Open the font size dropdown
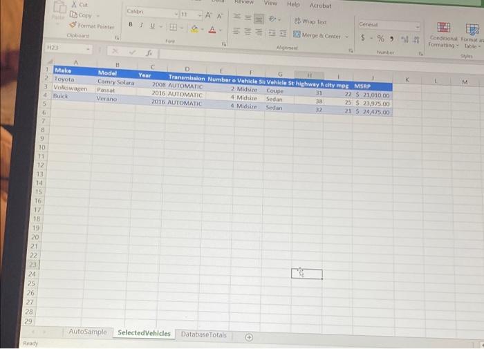This screenshot has width=484, height=349. click(x=200, y=15)
